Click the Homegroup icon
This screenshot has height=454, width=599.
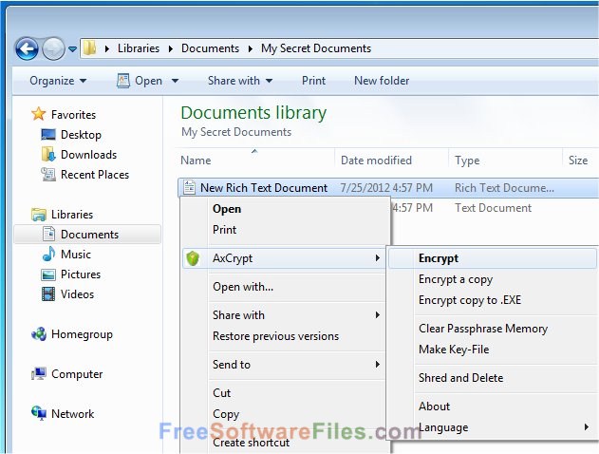[x=39, y=334]
